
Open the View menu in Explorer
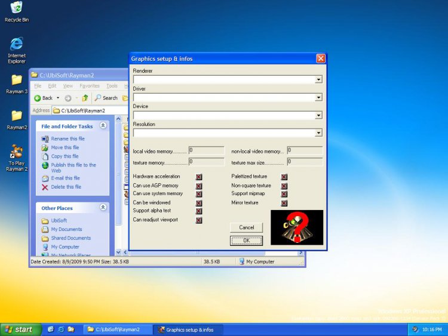[x=68, y=86]
